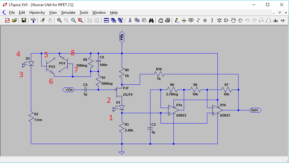Screen dimensions: 289x163
Task: Select the U1b AD823 op-amp
Action: [217, 110]
